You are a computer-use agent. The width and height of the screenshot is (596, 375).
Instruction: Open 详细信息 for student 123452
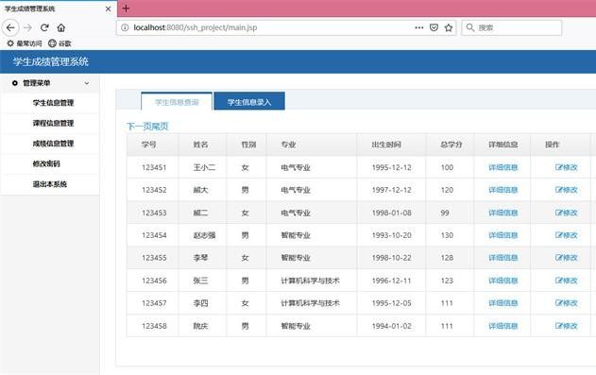(x=502, y=190)
